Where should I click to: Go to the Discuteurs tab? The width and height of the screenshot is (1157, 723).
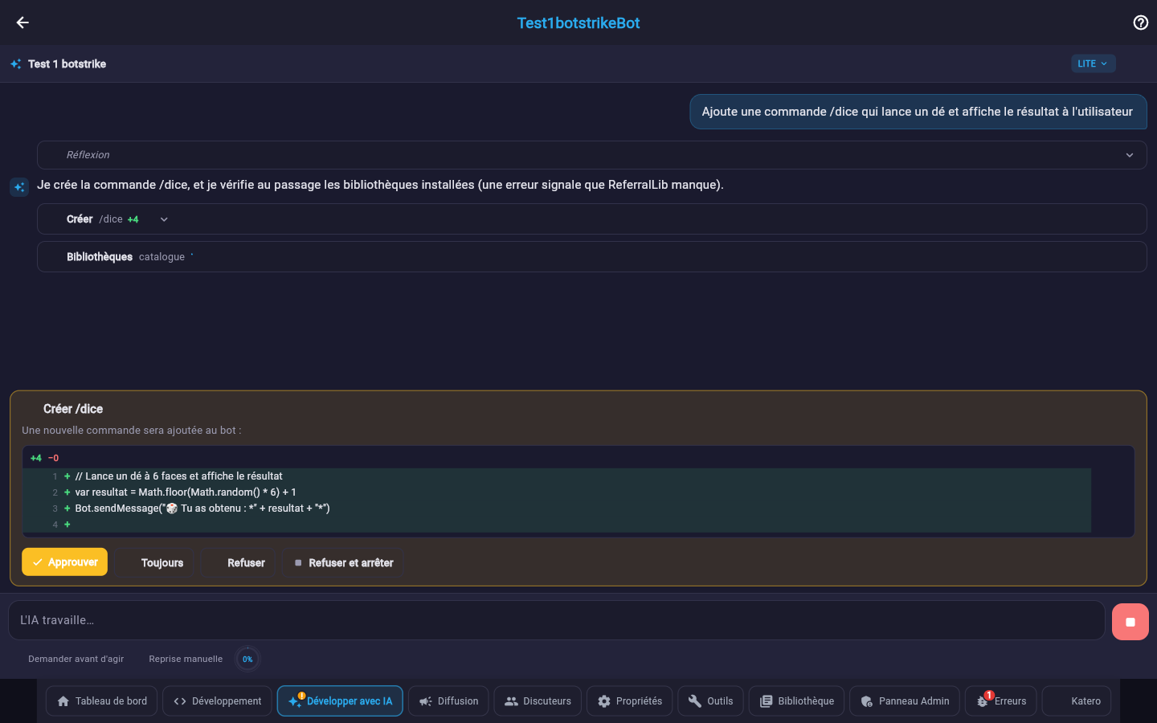coord(538,701)
